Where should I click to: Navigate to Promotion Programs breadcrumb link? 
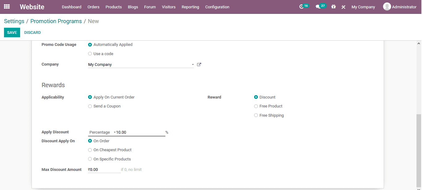click(x=56, y=21)
